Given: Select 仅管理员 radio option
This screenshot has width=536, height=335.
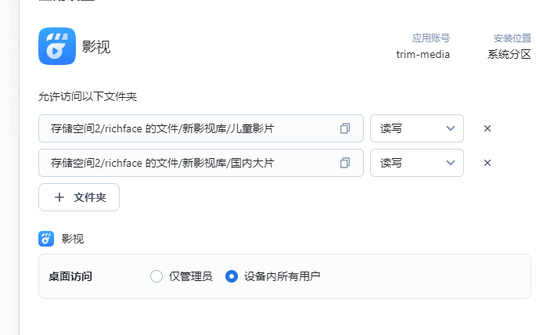Looking at the screenshot, I should [156, 276].
